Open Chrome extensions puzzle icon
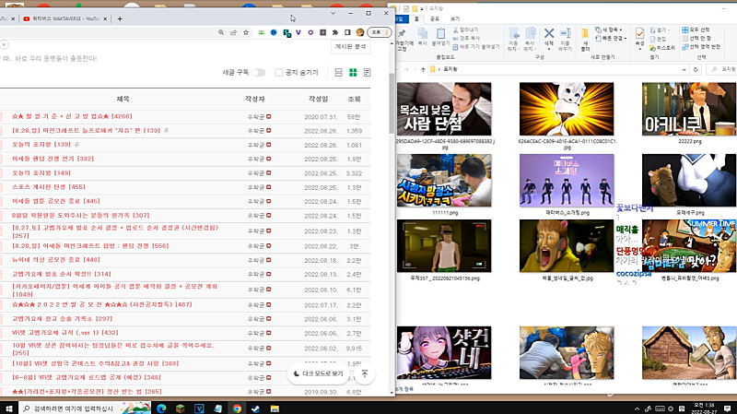 pyautogui.click(x=337, y=32)
